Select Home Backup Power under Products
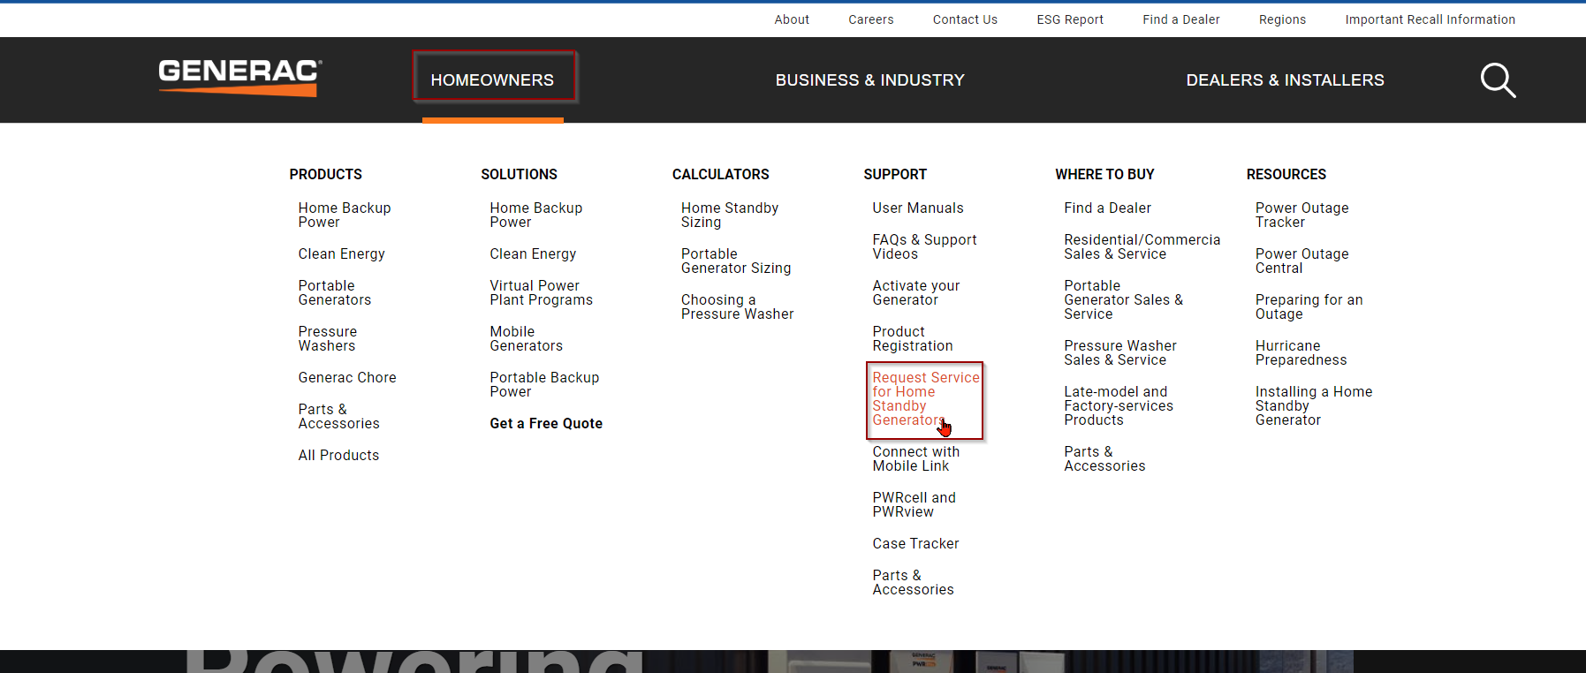1586x673 pixels. point(345,215)
